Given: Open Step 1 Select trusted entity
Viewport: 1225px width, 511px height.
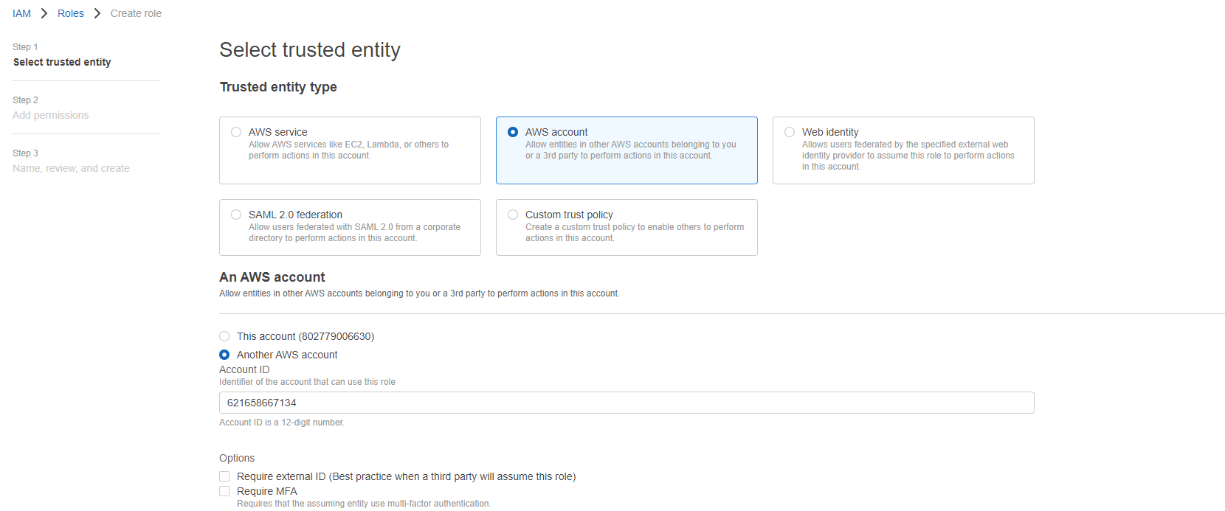Looking at the screenshot, I should 62,62.
